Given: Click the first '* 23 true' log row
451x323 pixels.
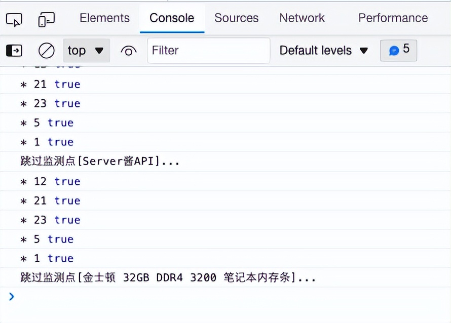Looking at the screenshot, I should click(225, 103).
